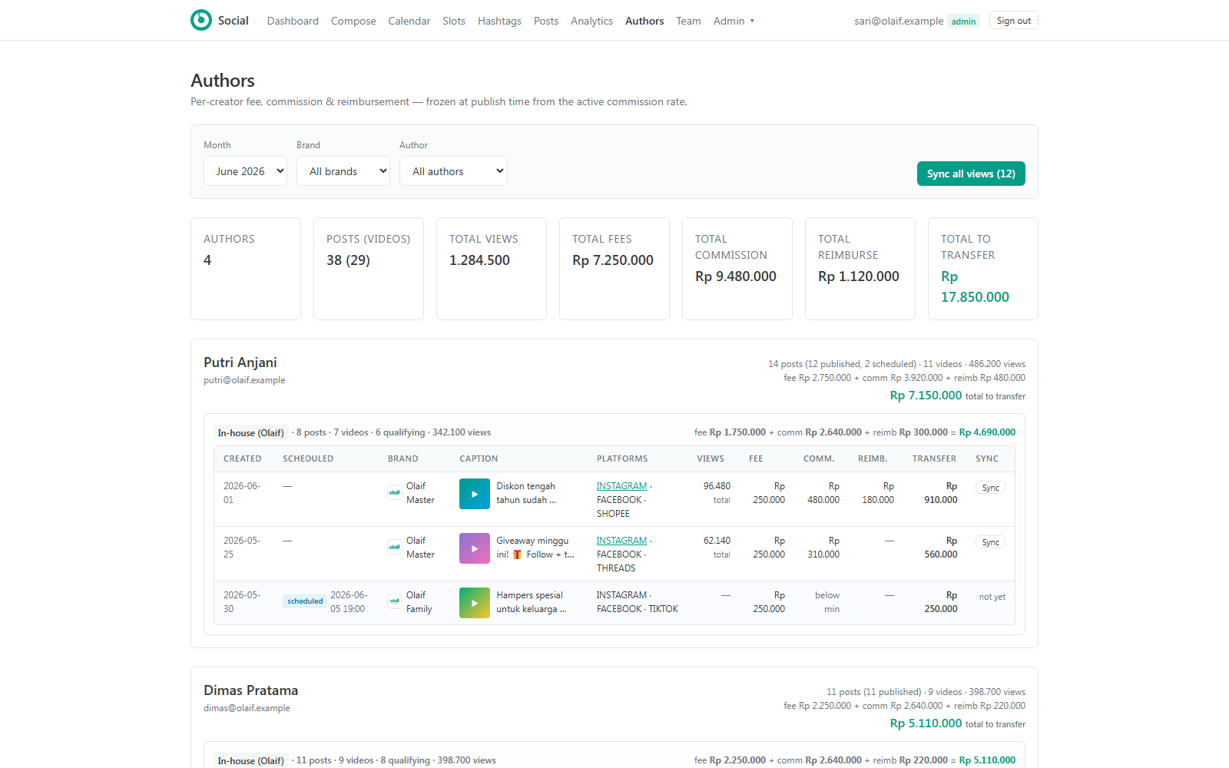Image resolution: width=1229 pixels, height=768 pixels.
Task: Click the Rp 180.000 reimbursement cell
Action: point(878,493)
